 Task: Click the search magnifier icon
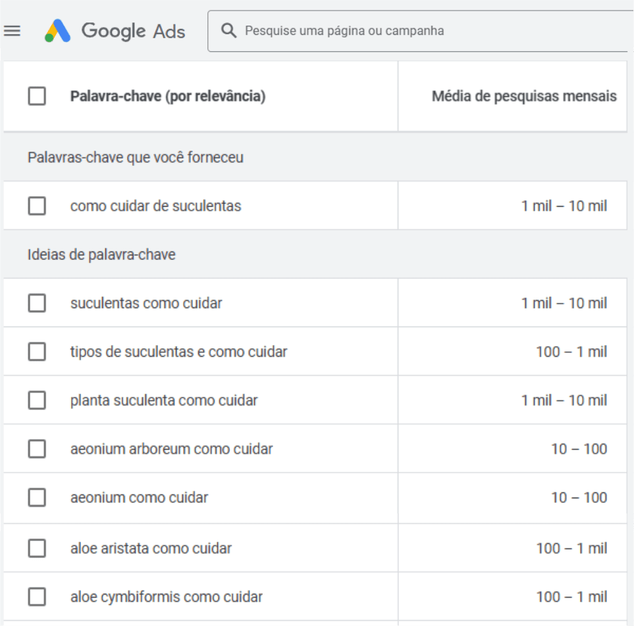tap(228, 31)
